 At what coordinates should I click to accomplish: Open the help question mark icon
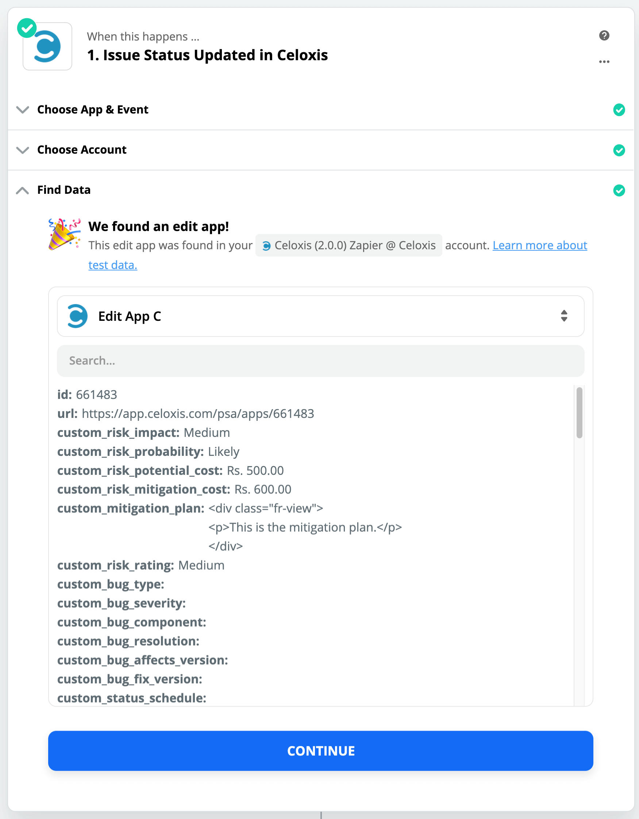pyautogui.click(x=604, y=36)
